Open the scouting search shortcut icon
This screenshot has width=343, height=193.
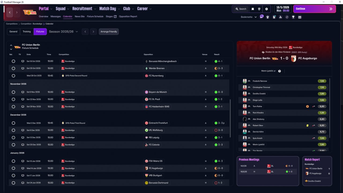pos(280,17)
